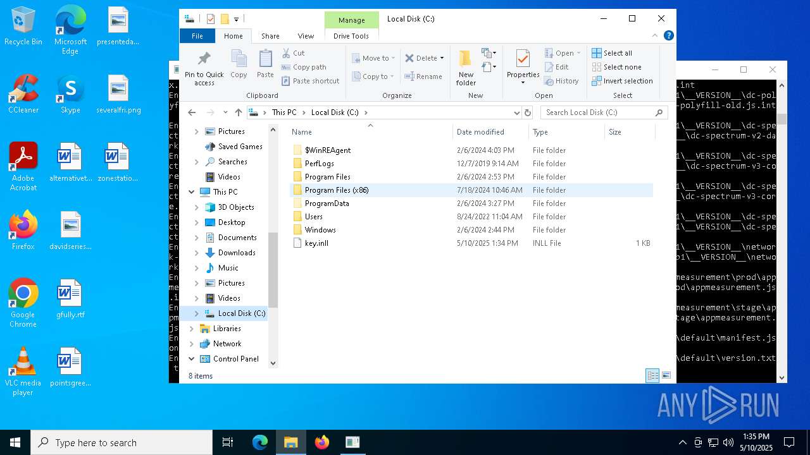Click Invert selection in ribbon
Image resolution: width=810 pixels, height=455 pixels.
point(622,81)
